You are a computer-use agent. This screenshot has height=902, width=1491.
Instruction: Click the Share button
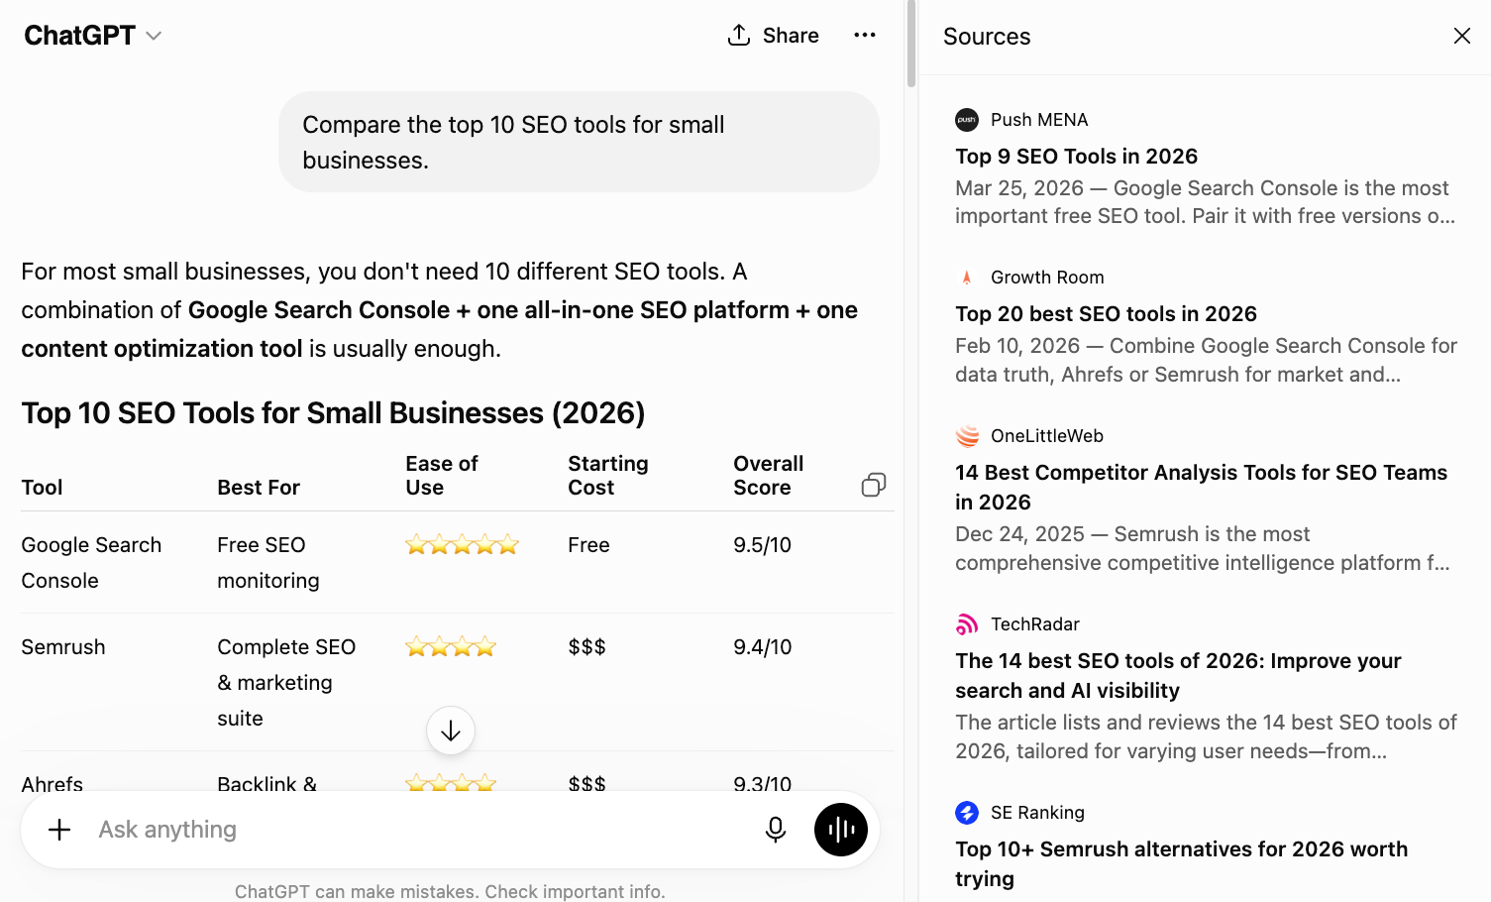[x=773, y=36]
